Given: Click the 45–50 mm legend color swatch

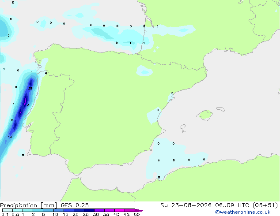Looking at the screenshot, I should [130, 210].
